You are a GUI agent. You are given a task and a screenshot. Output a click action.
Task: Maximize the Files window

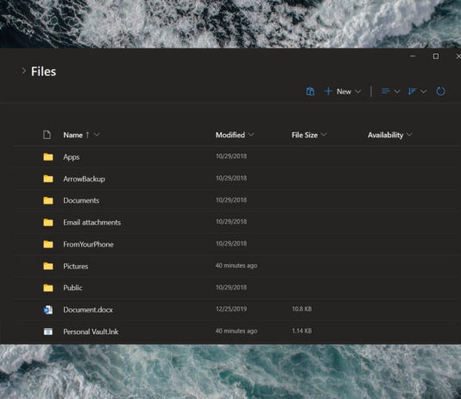click(436, 56)
